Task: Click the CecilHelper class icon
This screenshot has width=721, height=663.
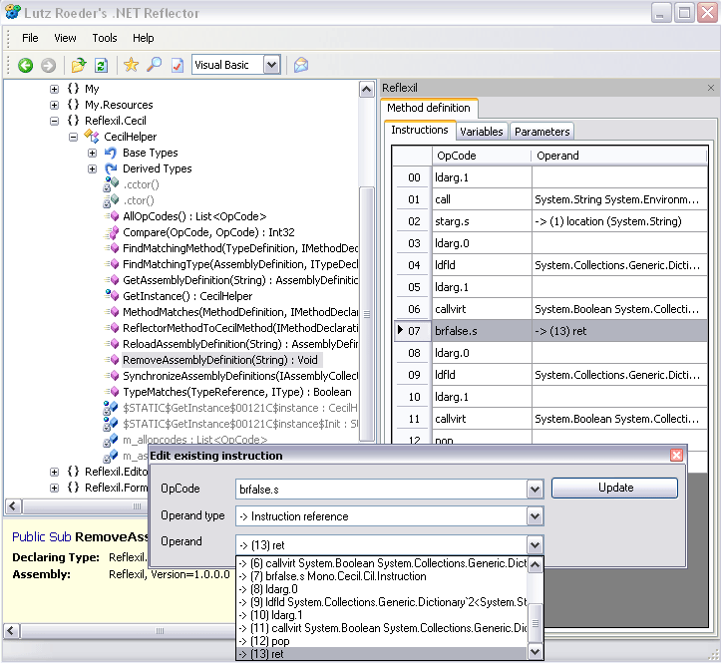Action: click(x=92, y=137)
